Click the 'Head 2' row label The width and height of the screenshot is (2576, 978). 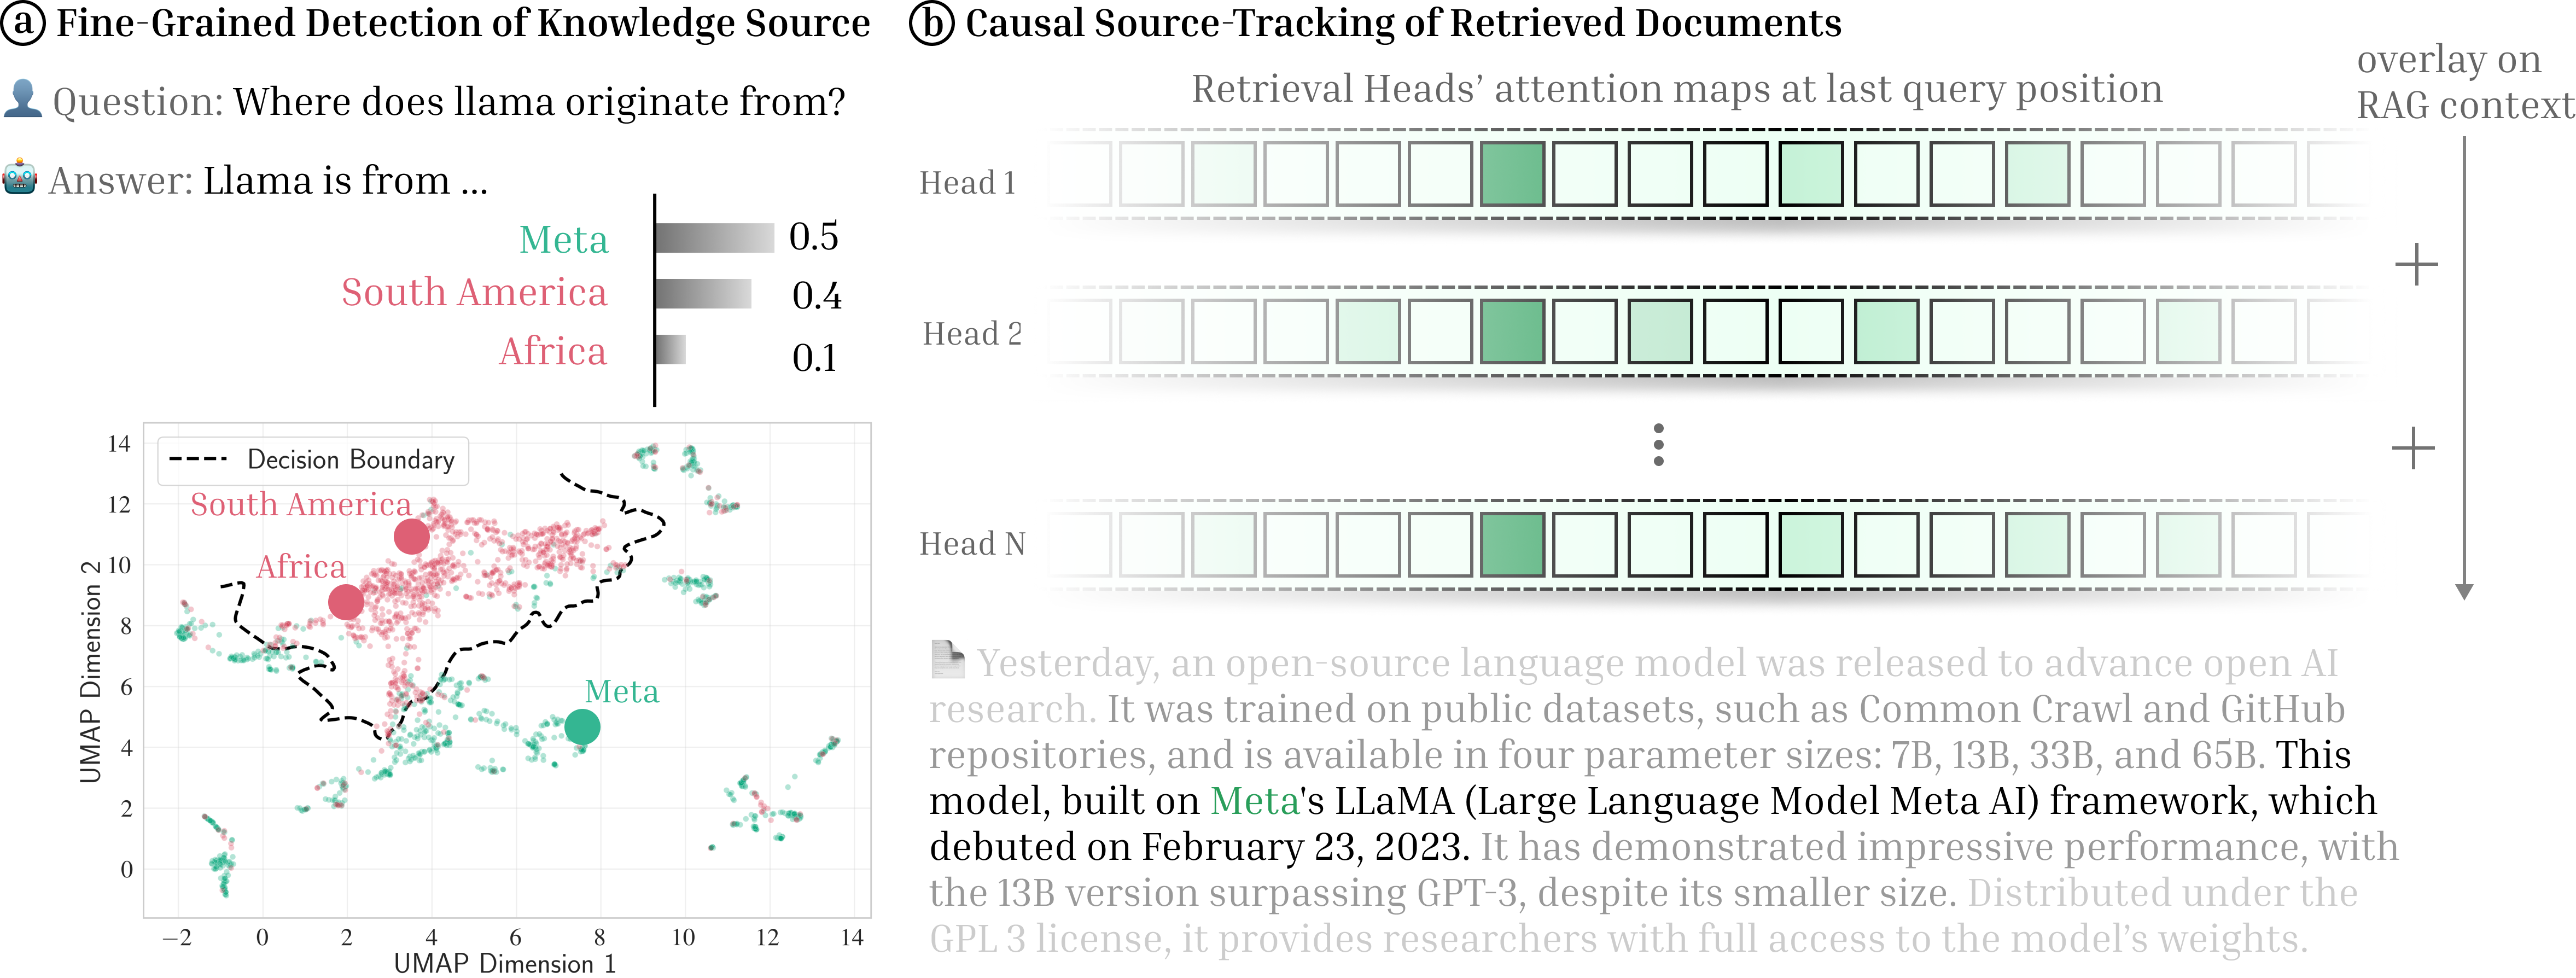[x=971, y=334]
